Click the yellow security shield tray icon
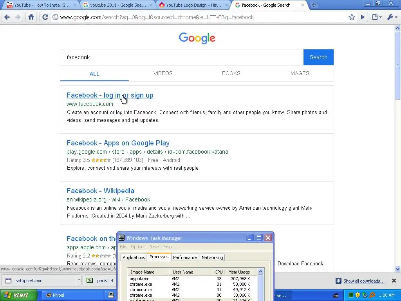 tap(358, 295)
